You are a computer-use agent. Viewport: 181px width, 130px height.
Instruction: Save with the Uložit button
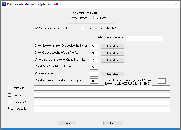pos(67,123)
